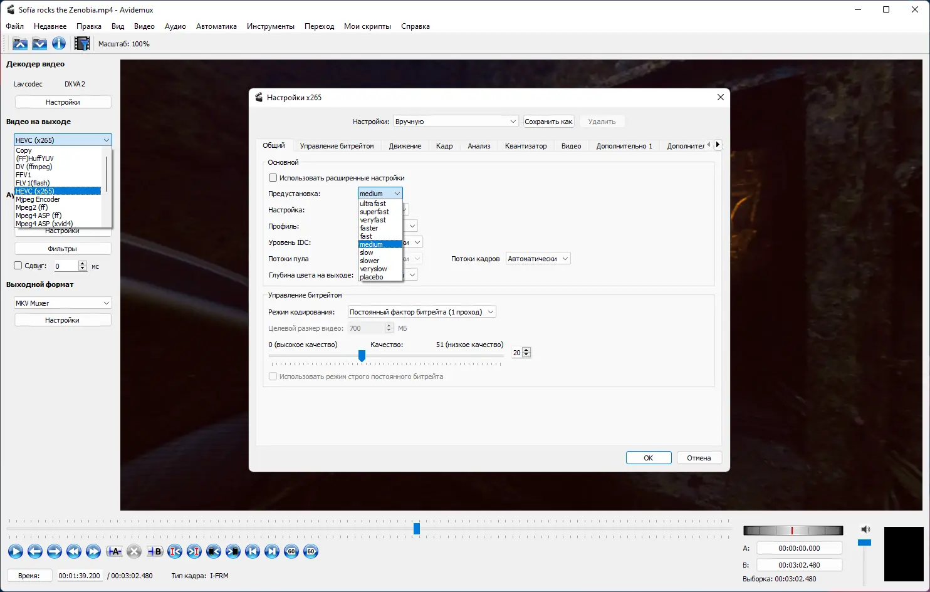The width and height of the screenshot is (930, 592).
Task: Select HEVC (x265) from the output video list
Action: click(x=58, y=190)
